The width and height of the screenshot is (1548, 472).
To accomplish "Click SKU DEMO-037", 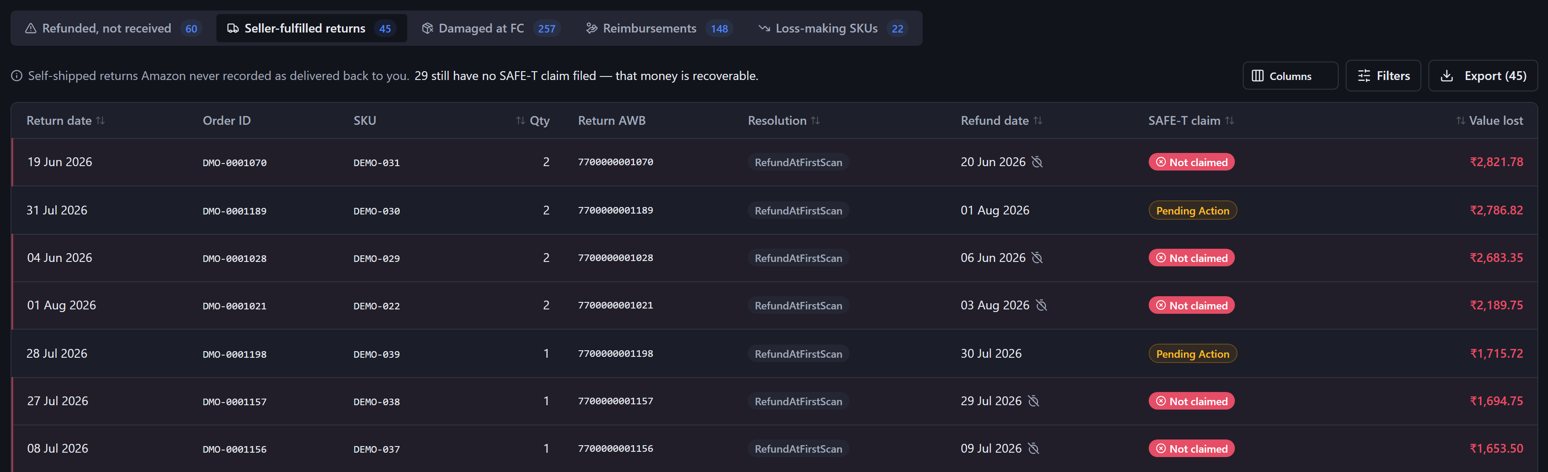I will pos(376,449).
